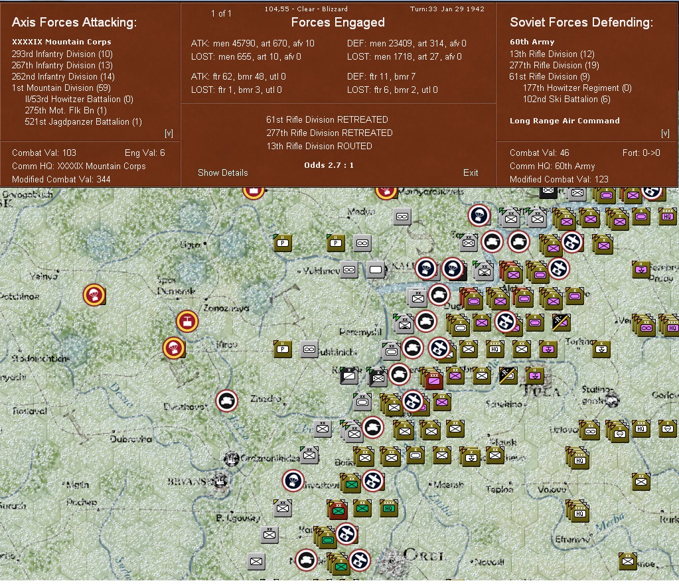The width and height of the screenshot is (679, 585).
Task: Click 102nd Ski Battalion (6)
Action: (566, 99)
